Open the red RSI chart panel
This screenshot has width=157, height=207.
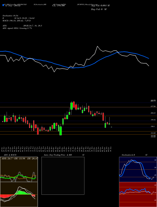(x=138, y=194)
